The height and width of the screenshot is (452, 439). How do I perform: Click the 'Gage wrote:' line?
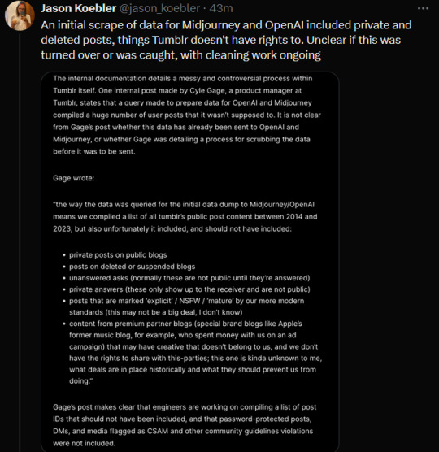[x=74, y=178]
